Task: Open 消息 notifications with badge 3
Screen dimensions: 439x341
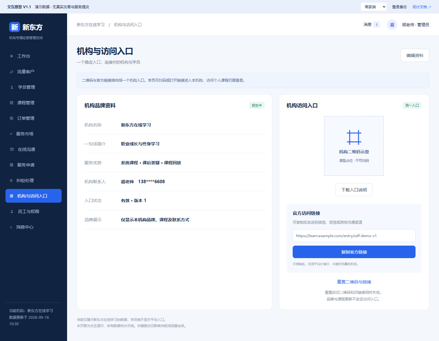Action: (372, 25)
